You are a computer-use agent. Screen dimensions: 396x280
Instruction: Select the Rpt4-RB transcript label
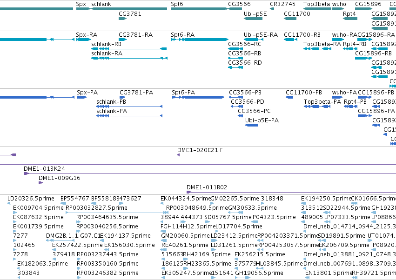(354, 44)
